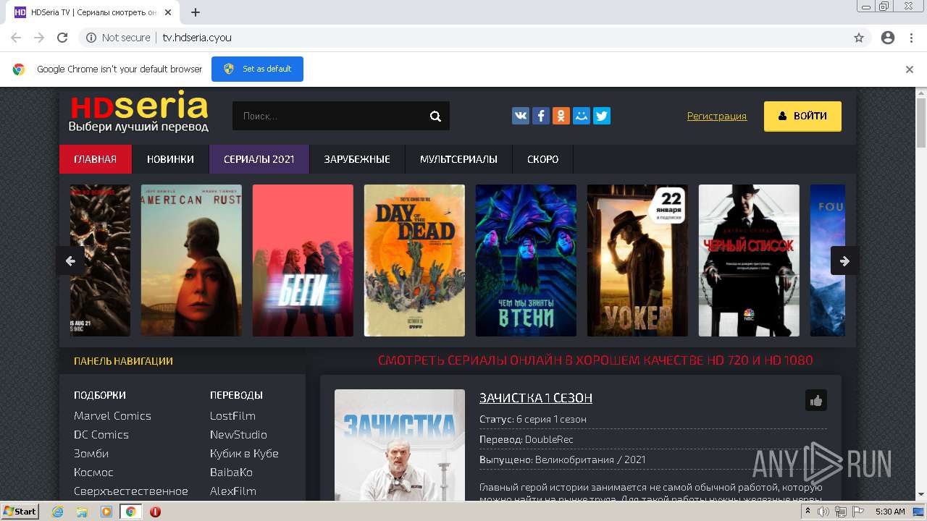Bookmark this page with star icon
927x521 pixels.
[x=859, y=38]
